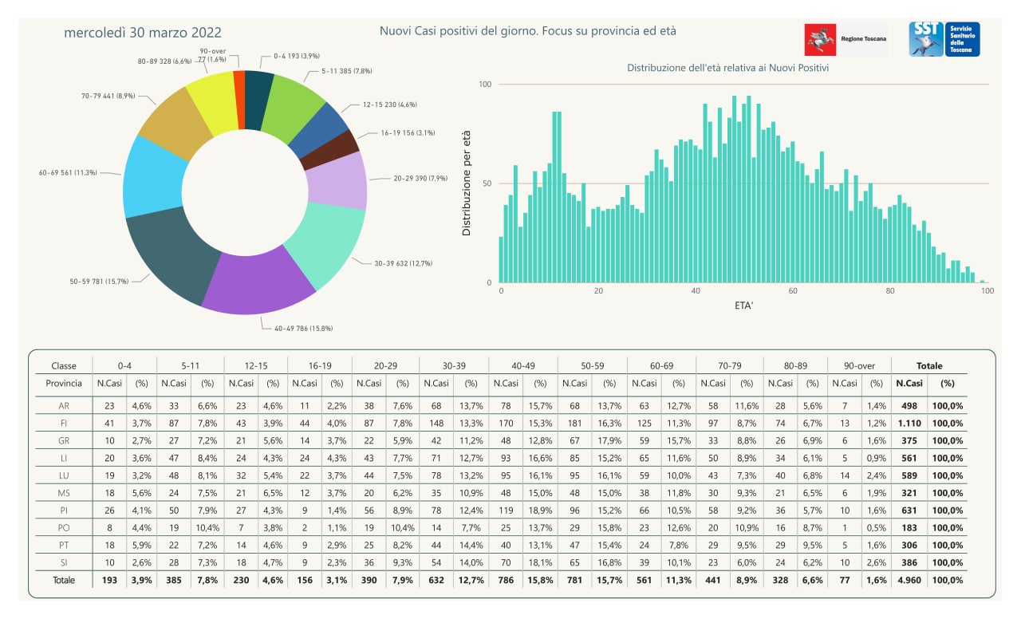Click the 90-over column header in table
1021x619 pixels.
860,365
